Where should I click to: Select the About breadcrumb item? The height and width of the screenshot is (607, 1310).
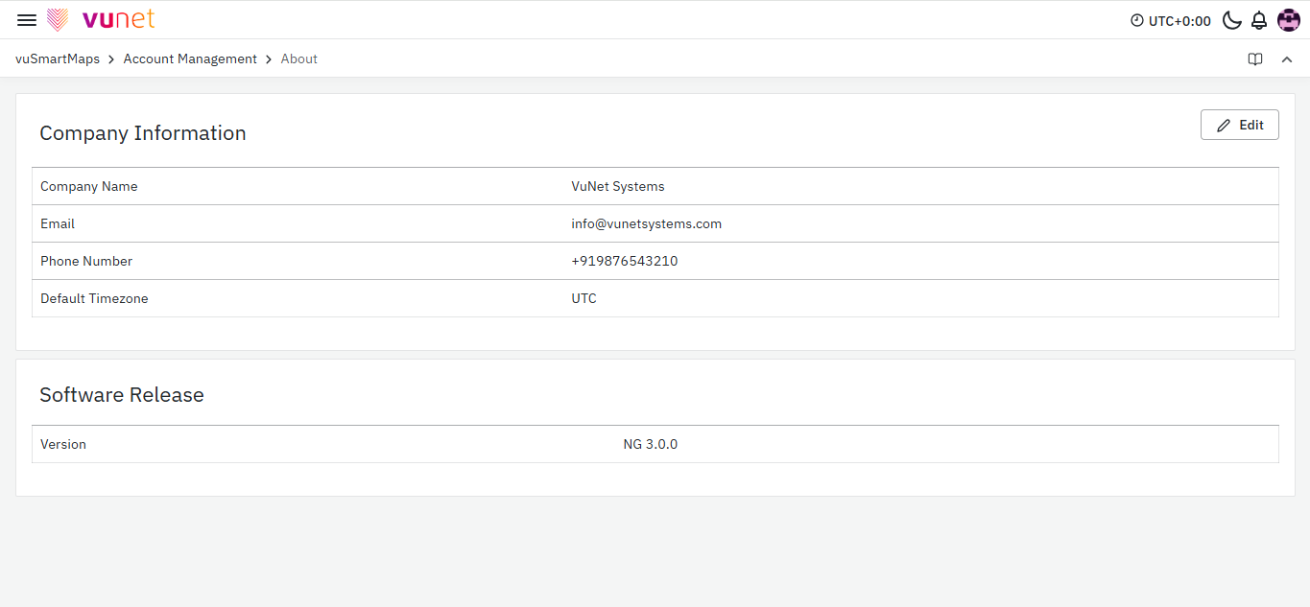point(298,59)
